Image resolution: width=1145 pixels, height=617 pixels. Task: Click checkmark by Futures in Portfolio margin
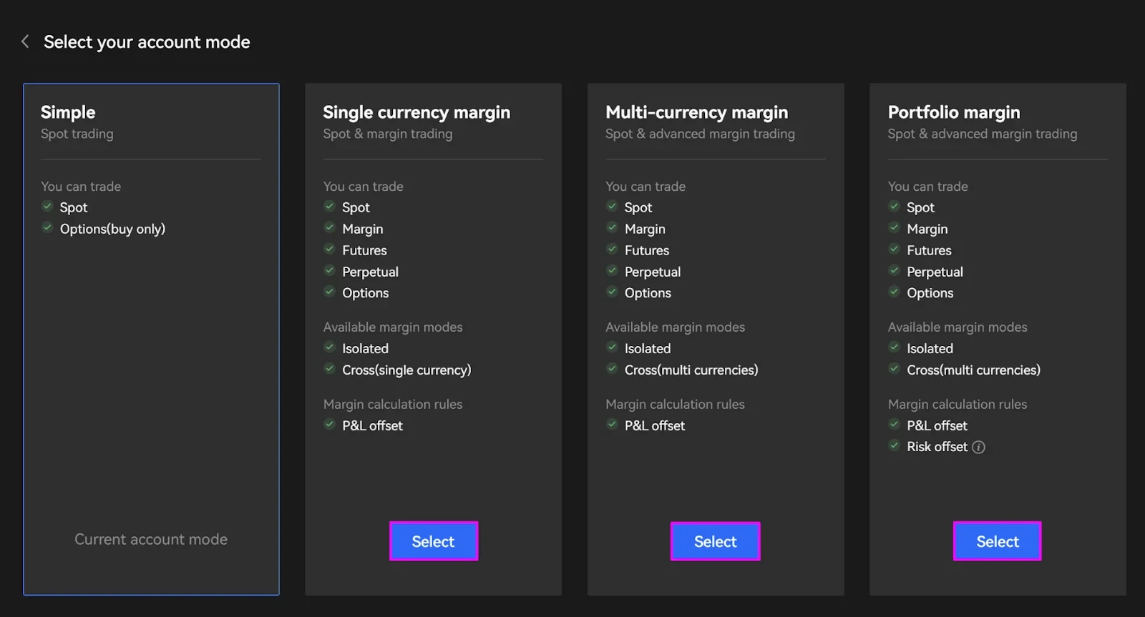click(x=894, y=250)
